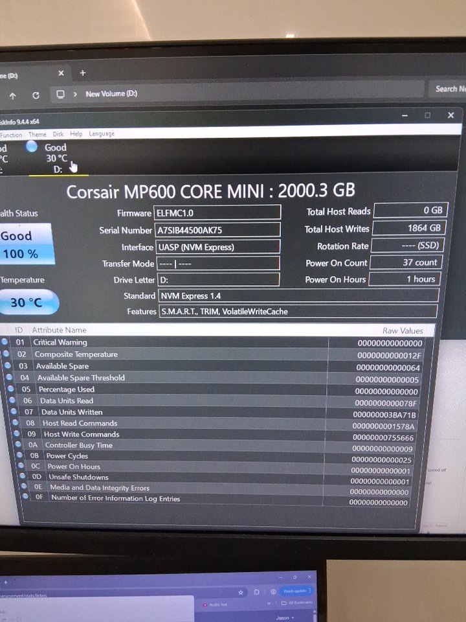
Task: Click the This PC monitor icon in address bar
Action: 60,95
